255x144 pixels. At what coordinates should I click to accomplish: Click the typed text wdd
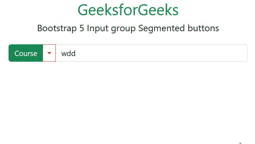(68, 53)
